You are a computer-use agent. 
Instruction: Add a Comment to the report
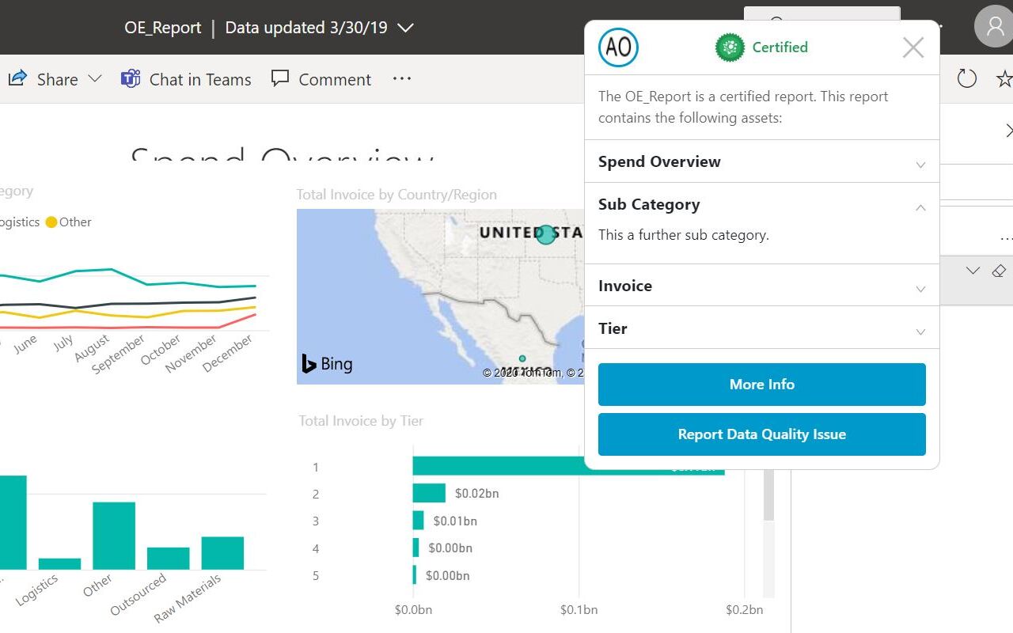point(321,79)
